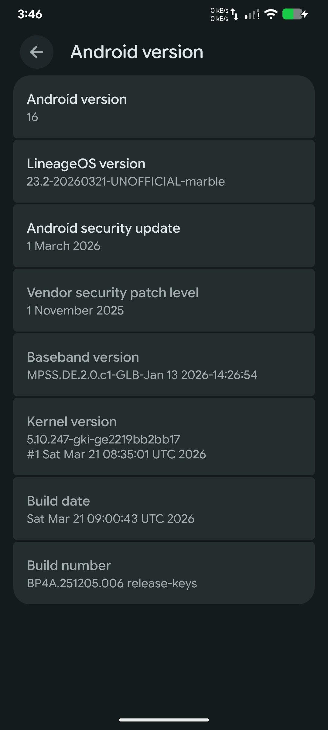Tap the Baseband version row
328x730 pixels.
(x=164, y=365)
